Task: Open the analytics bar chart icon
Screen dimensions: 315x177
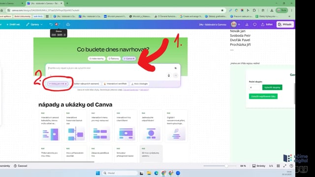Action: coord(247,25)
